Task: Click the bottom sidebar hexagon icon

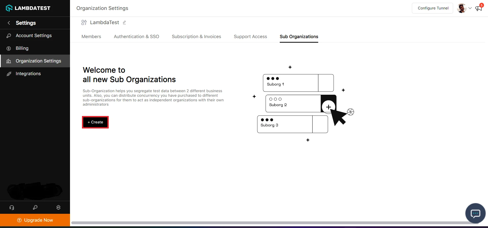Action: [58, 207]
